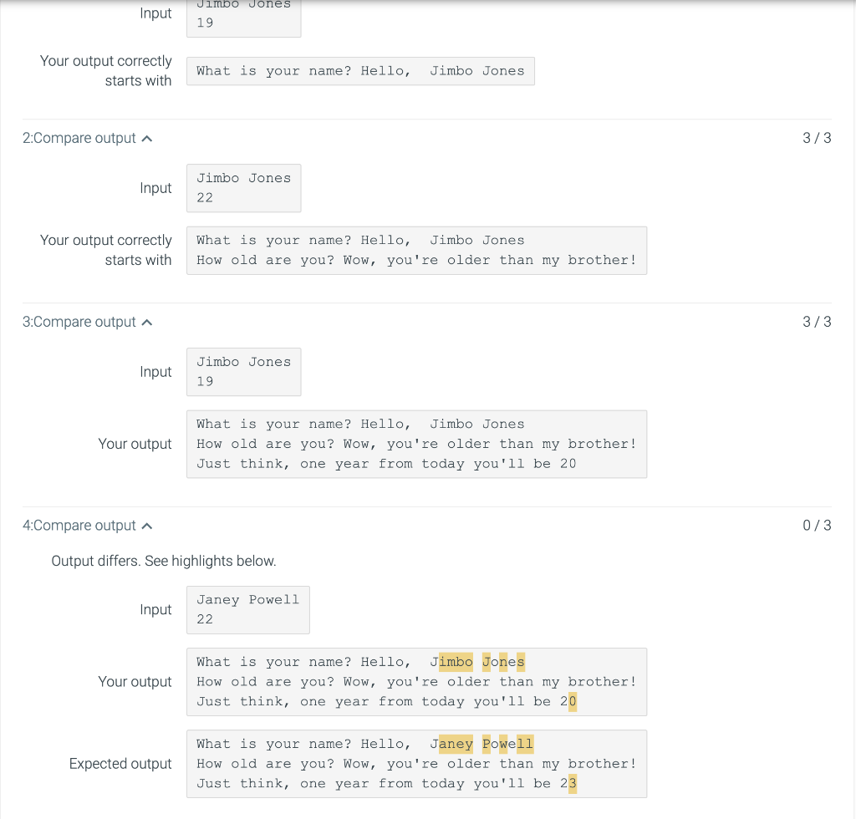Click the Expected output box for test 4
This screenshot has width=856, height=819.
coord(416,763)
